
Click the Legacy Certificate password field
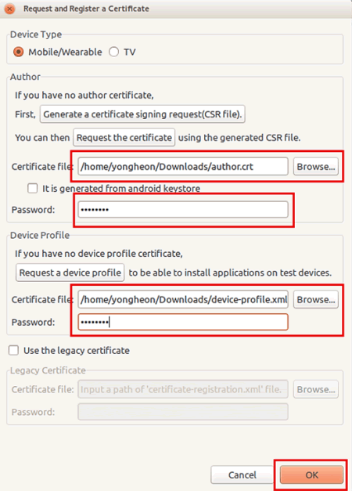coord(183,412)
